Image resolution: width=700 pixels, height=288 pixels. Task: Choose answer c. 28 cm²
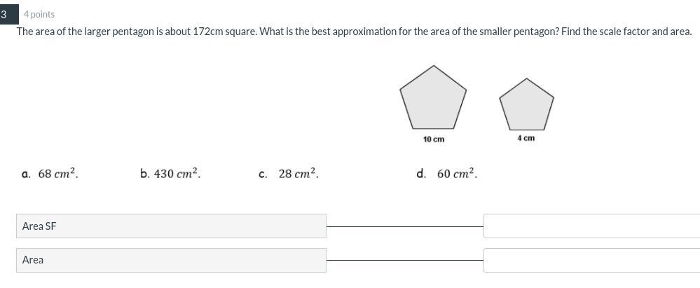289,174
